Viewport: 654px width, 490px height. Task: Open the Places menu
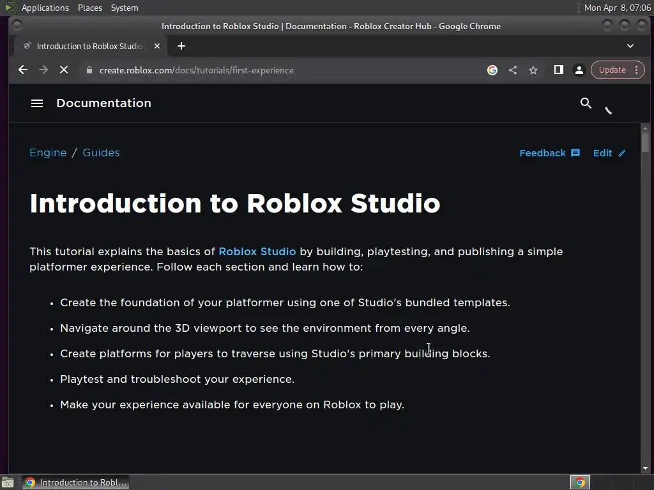[90, 8]
